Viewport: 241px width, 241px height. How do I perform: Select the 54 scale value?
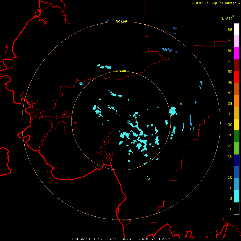coord(230,61)
